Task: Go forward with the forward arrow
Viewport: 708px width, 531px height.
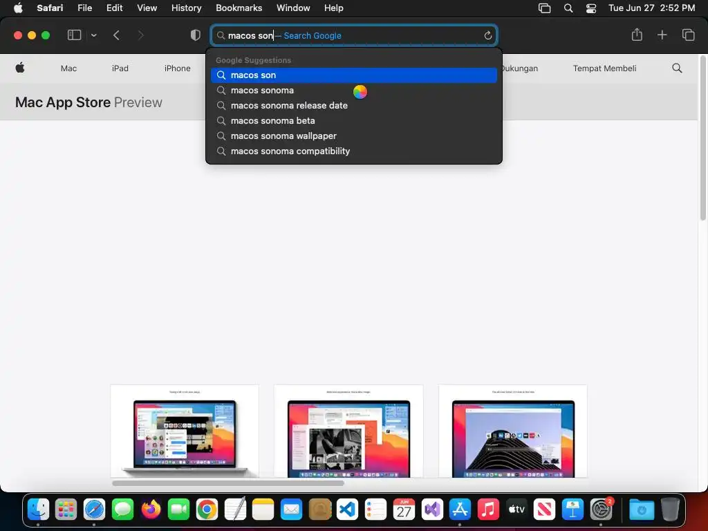Action: (x=140, y=35)
